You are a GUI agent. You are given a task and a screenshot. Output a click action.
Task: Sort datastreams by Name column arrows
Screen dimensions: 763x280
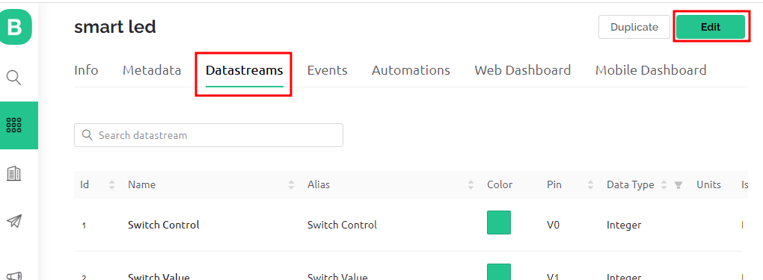pyautogui.click(x=292, y=184)
